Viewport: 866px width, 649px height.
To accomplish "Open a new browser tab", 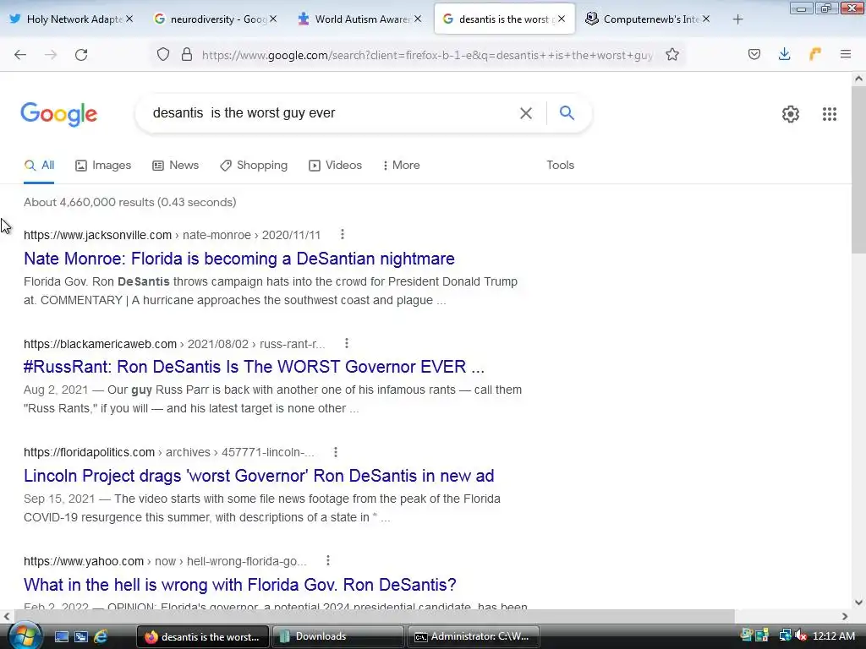I will click(x=737, y=19).
